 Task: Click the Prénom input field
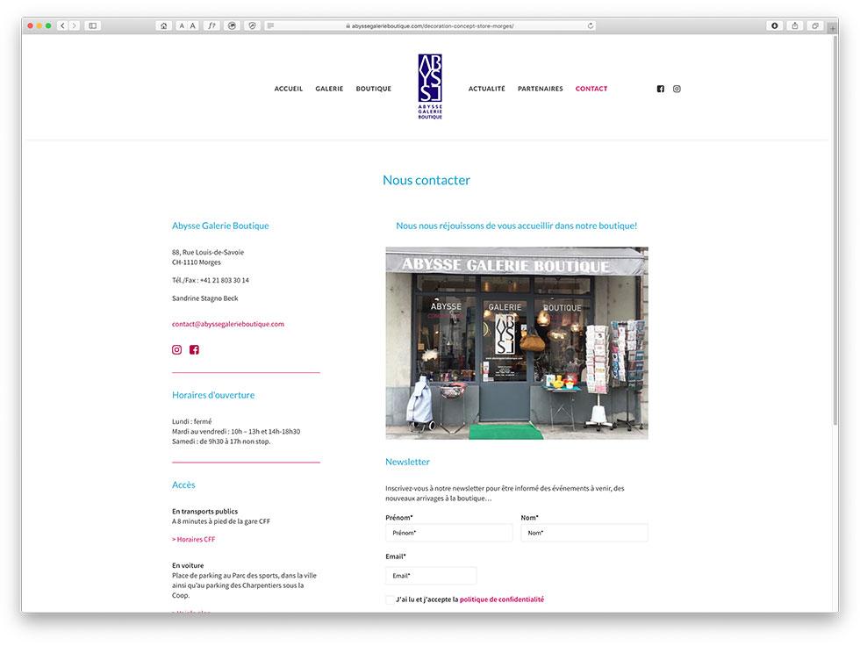[449, 533]
